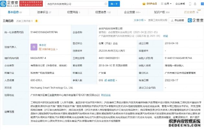Click the search input field
The width and height of the screenshot is (204, 130).
click(77, 4)
